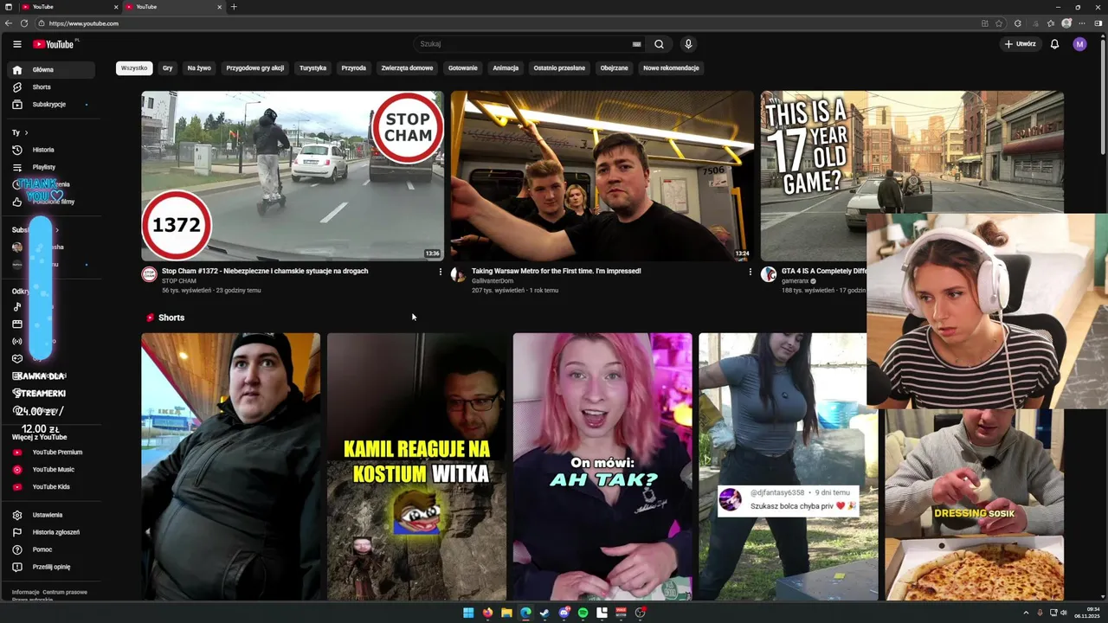Open Ustawienia settings in sidebar
The image size is (1108, 623).
tap(50, 515)
